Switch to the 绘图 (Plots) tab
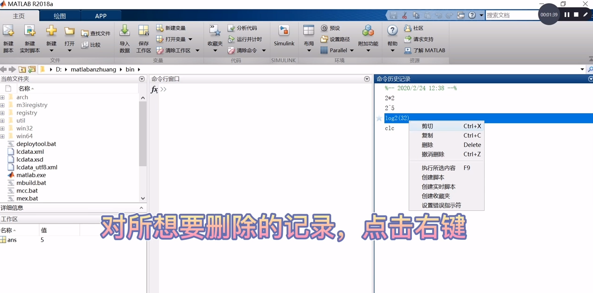This screenshot has width=593, height=293. click(x=60, y=16)
